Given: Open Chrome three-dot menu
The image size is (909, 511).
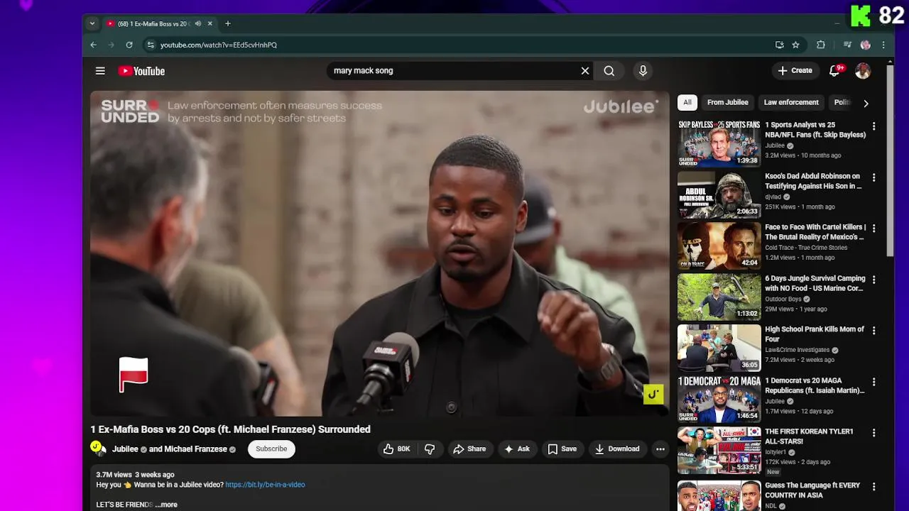Looking at the screenshot, I should tap(883, 45).
